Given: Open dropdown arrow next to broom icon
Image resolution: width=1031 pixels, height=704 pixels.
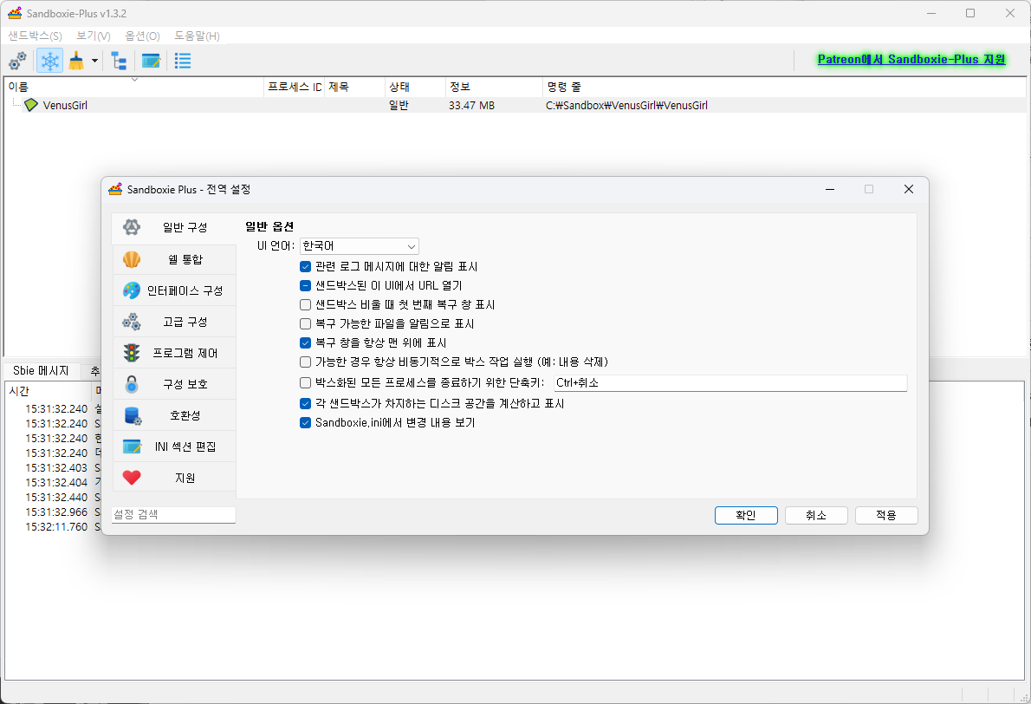Looking at the screenshot, I should pos(94,62).
